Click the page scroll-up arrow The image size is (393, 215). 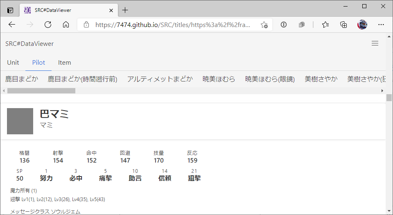pyautogui.click(x=389, y=36)
